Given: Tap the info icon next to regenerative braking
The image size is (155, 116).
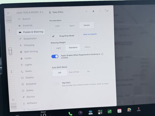Looking at the screenshot, I should [x=102, y=54].
